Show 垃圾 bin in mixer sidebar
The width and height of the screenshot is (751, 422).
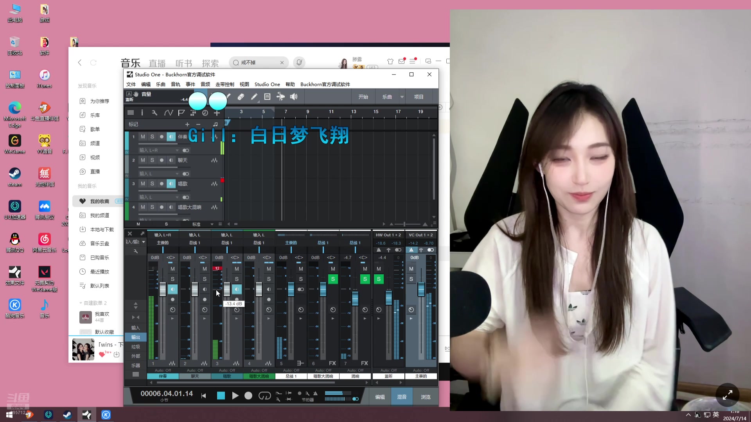click(x=136, y=347)
